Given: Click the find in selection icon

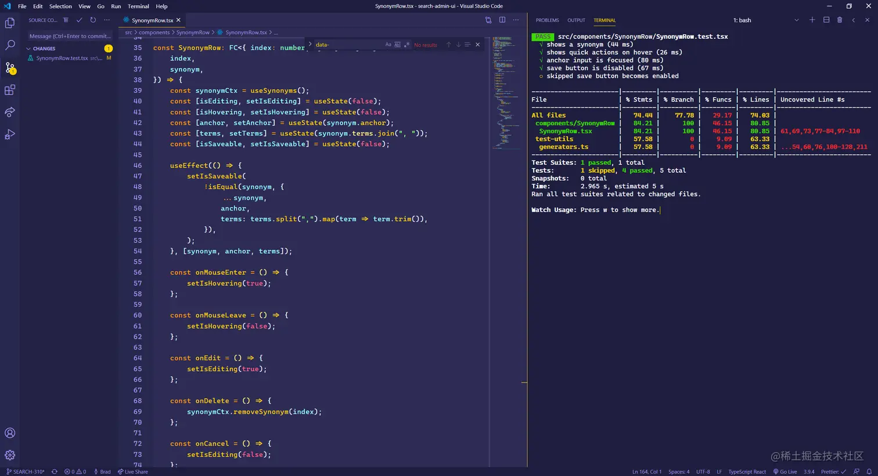Looking at the screenshot, I should coord(467,45).
